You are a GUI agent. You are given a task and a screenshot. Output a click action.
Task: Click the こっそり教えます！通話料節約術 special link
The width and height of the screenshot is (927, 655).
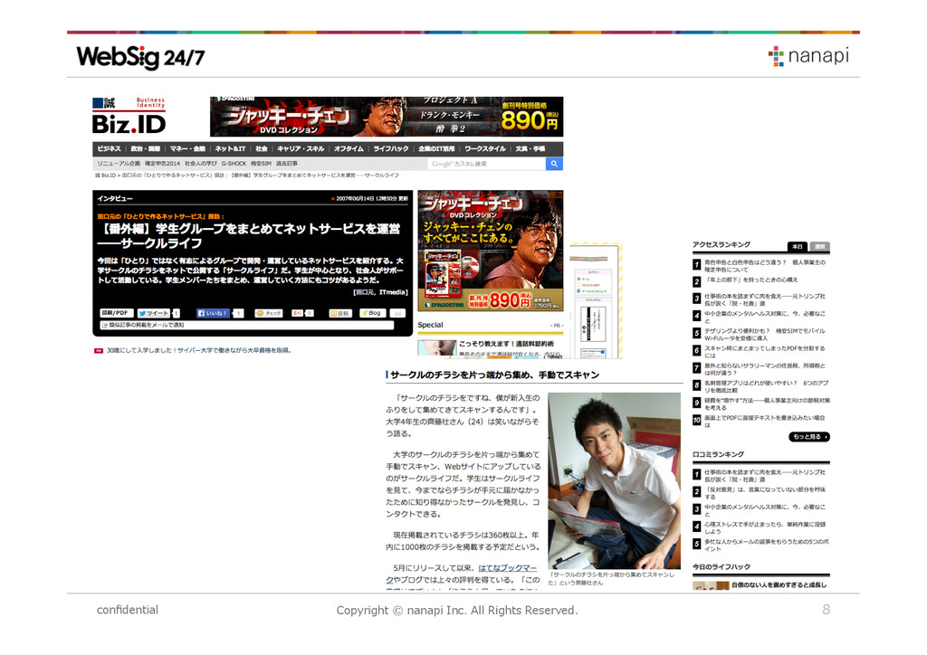(507, 344)
